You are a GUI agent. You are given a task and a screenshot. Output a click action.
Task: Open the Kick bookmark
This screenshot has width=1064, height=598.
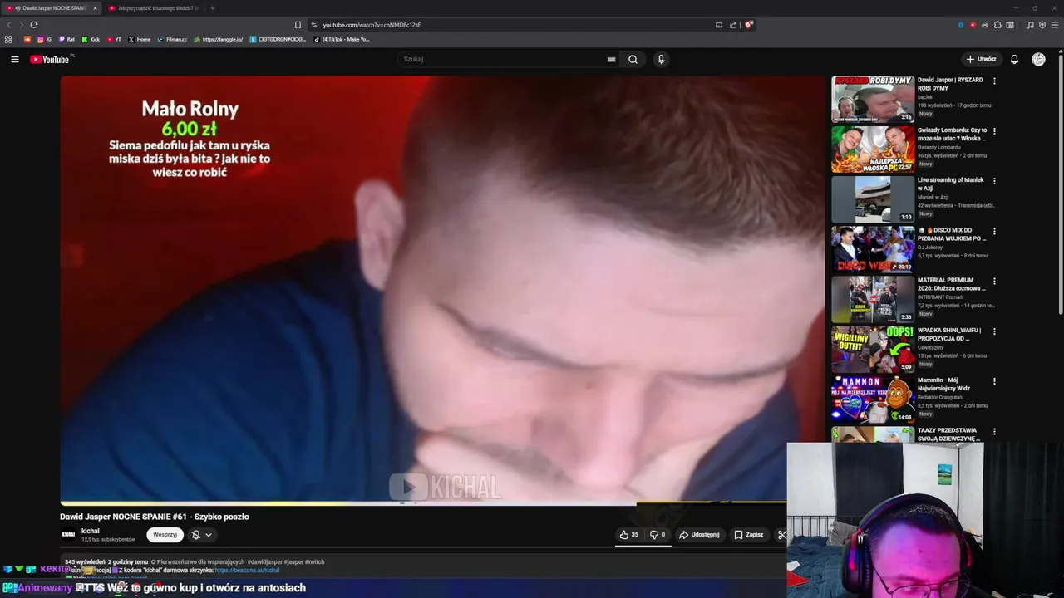point(91,39)
